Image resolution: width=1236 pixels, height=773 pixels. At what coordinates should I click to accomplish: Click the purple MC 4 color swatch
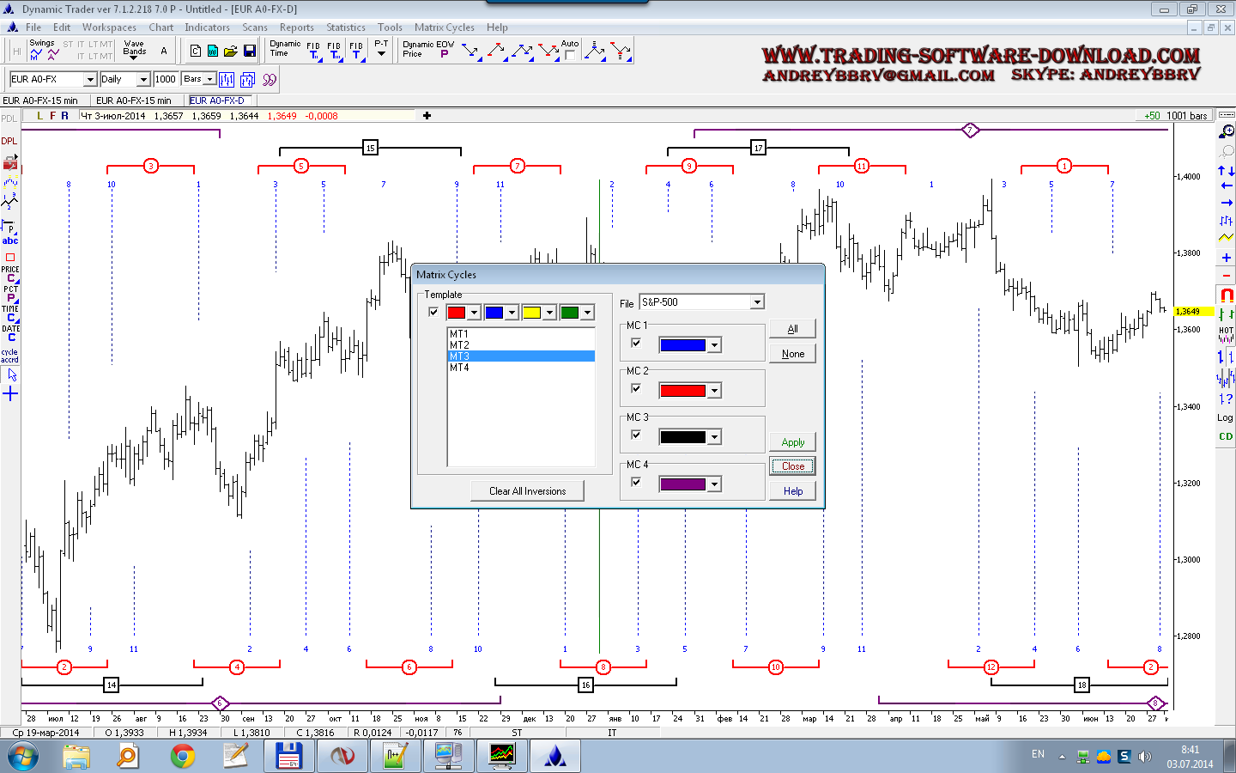[x=682, y=484]
